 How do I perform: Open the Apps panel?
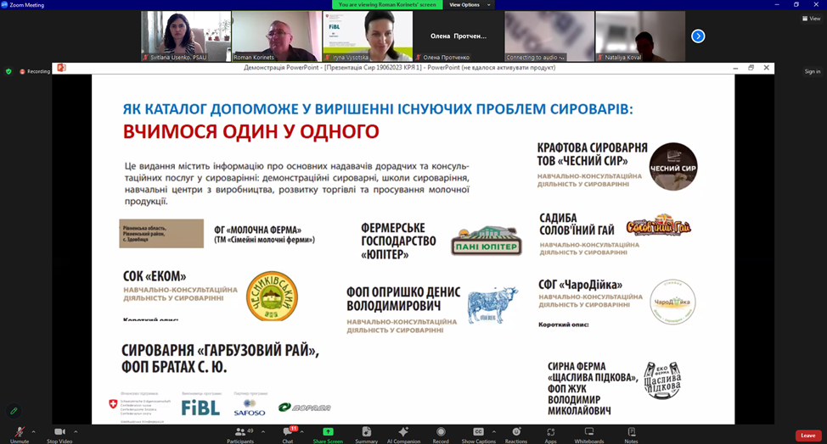(x=551, y=435)
